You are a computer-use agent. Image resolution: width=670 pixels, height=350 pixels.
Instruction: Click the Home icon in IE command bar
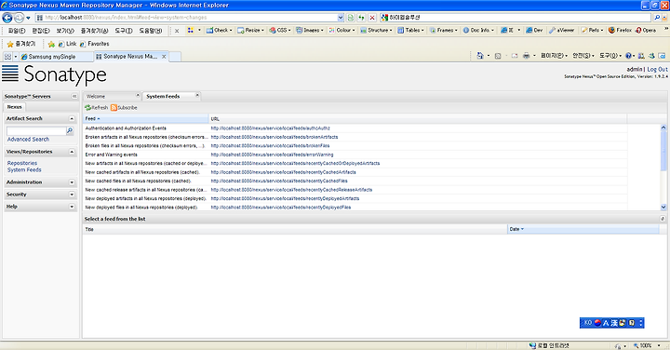click(480, 56)
